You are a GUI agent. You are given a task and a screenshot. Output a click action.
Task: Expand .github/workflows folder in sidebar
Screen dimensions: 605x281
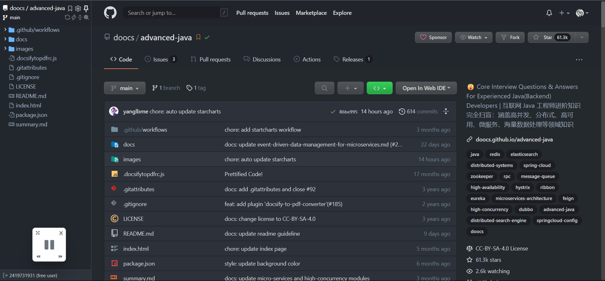pos(5,30)
